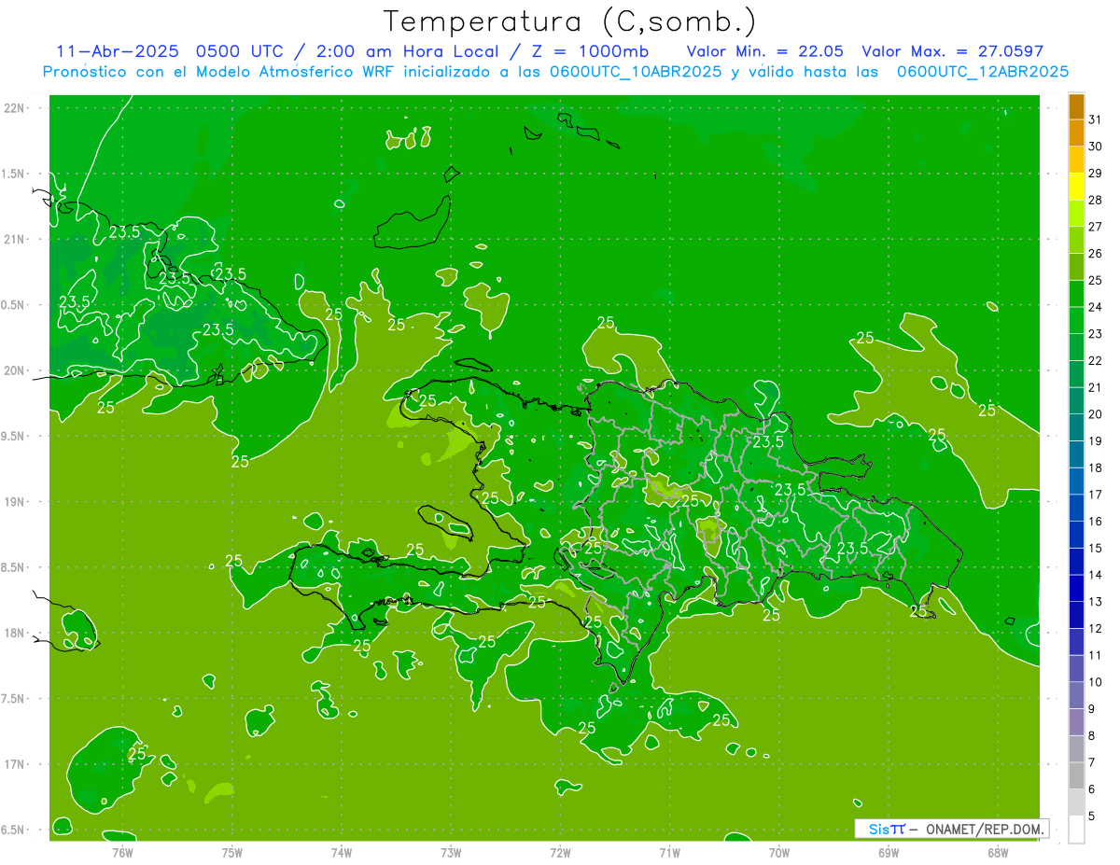Click the colorbar value label 13
1120x865 pixels.
coord(1096,602)
